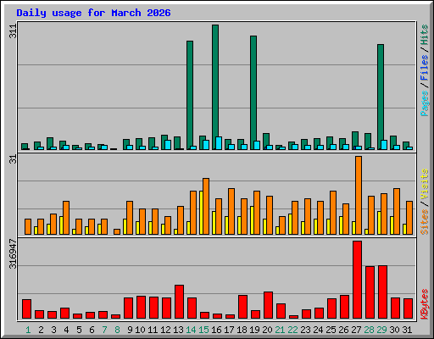Click the "23" day label

click(305, 330)
